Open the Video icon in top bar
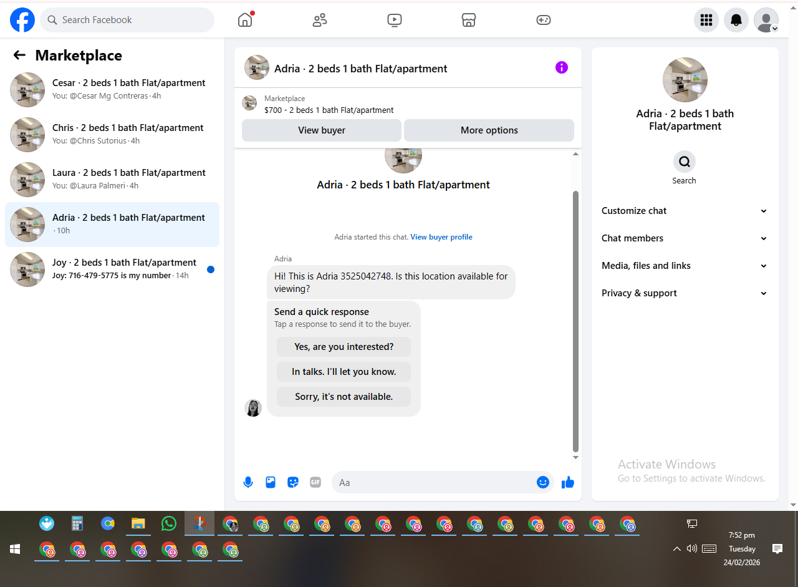Screen dimensions: 798x587 click(394, 20)
